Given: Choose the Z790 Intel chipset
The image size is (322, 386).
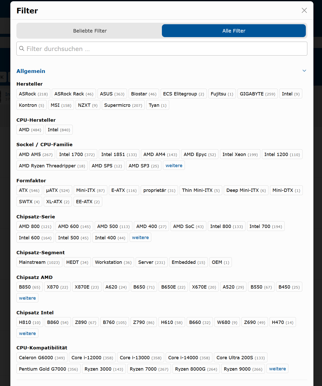Looking at the screenshot, I should [x=144, y=322].
